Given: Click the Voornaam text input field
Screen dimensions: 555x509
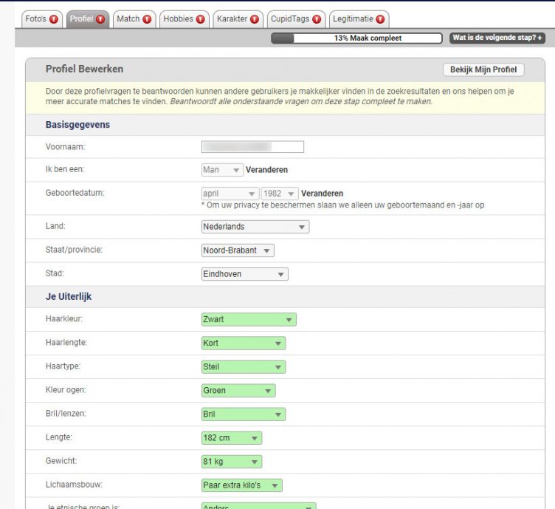Looking at the screenshot, I should 252,146.
